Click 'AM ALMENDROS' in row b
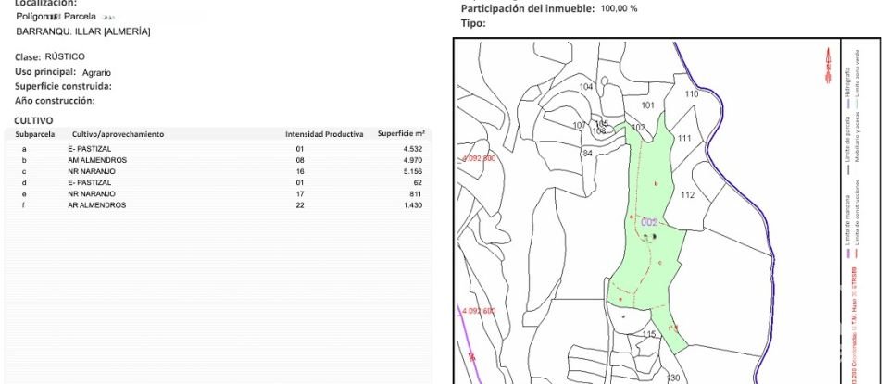Viewport: 889px width, 384px height. [x=97, y=160]
